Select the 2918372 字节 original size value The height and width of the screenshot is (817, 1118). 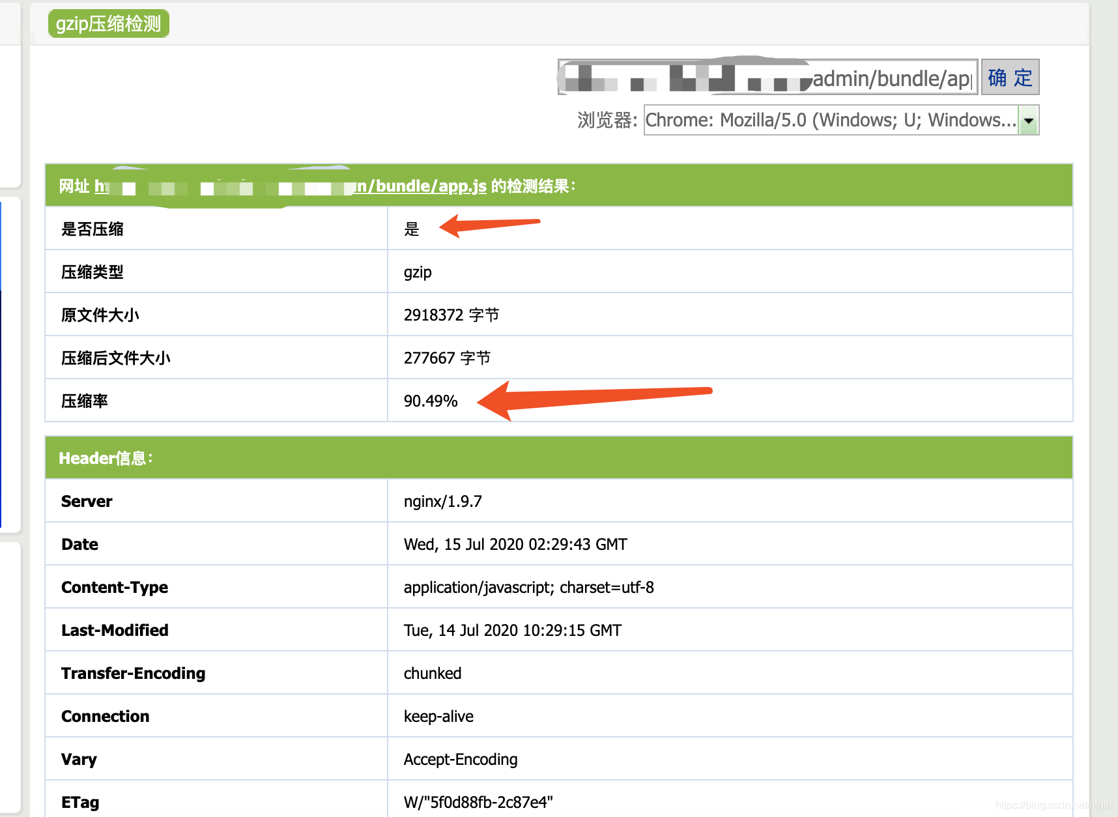tap(451, 315)
